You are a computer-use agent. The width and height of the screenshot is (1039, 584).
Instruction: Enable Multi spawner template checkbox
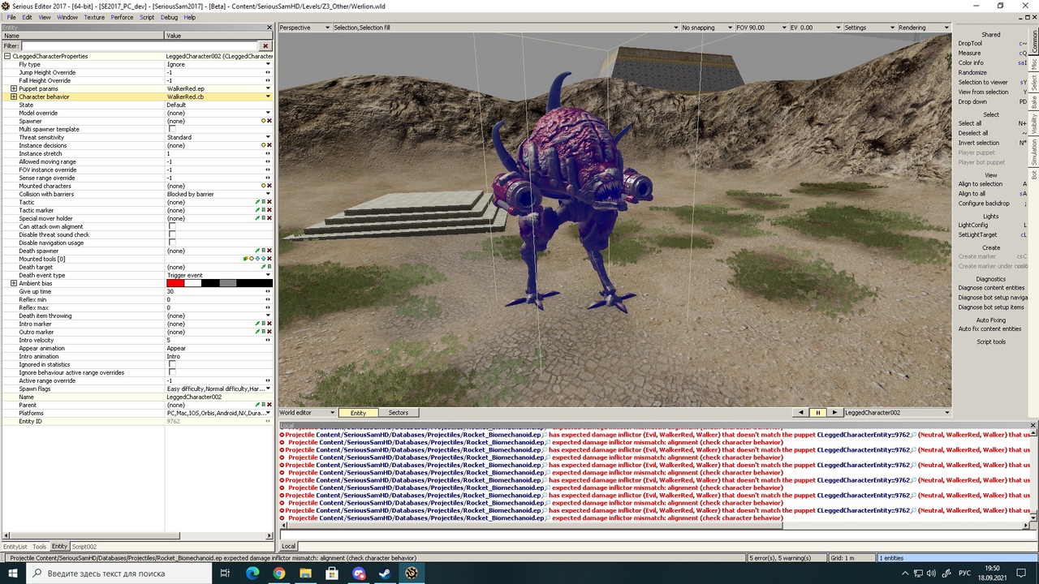coord(172,129)
